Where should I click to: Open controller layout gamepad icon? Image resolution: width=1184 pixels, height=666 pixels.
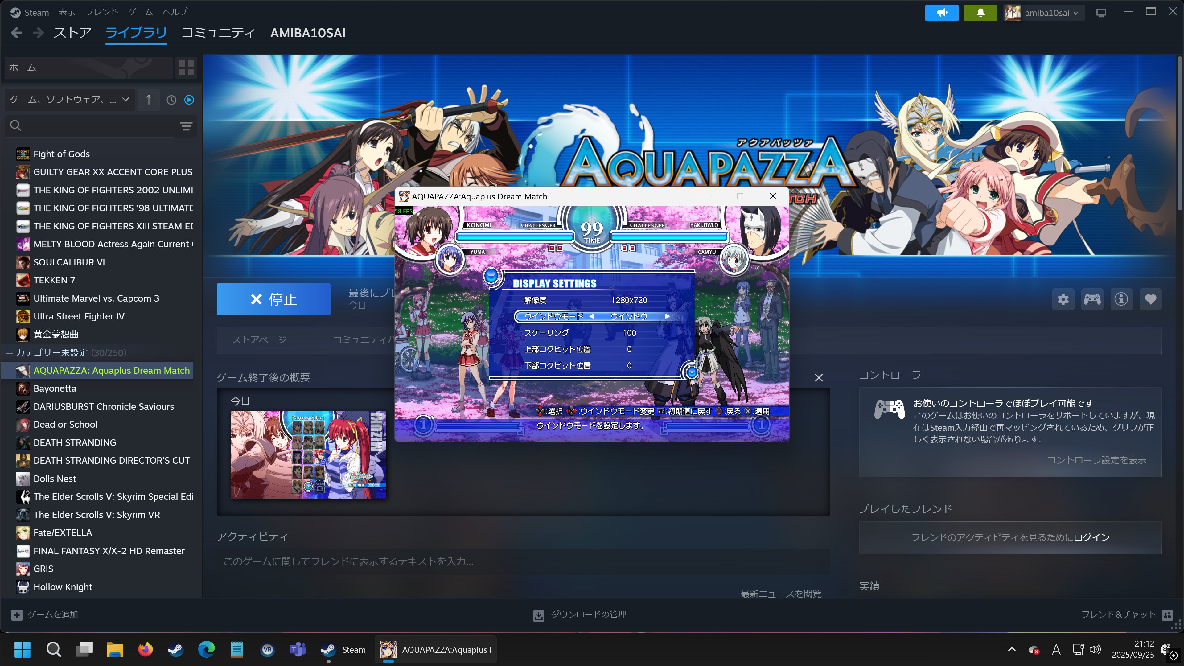1092,300
